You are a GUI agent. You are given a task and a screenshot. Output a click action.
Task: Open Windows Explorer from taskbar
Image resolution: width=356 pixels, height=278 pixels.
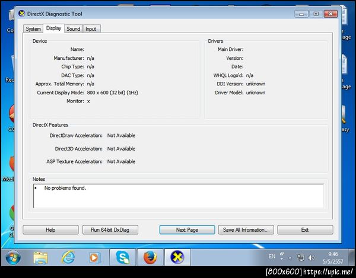tap(40, 258)
